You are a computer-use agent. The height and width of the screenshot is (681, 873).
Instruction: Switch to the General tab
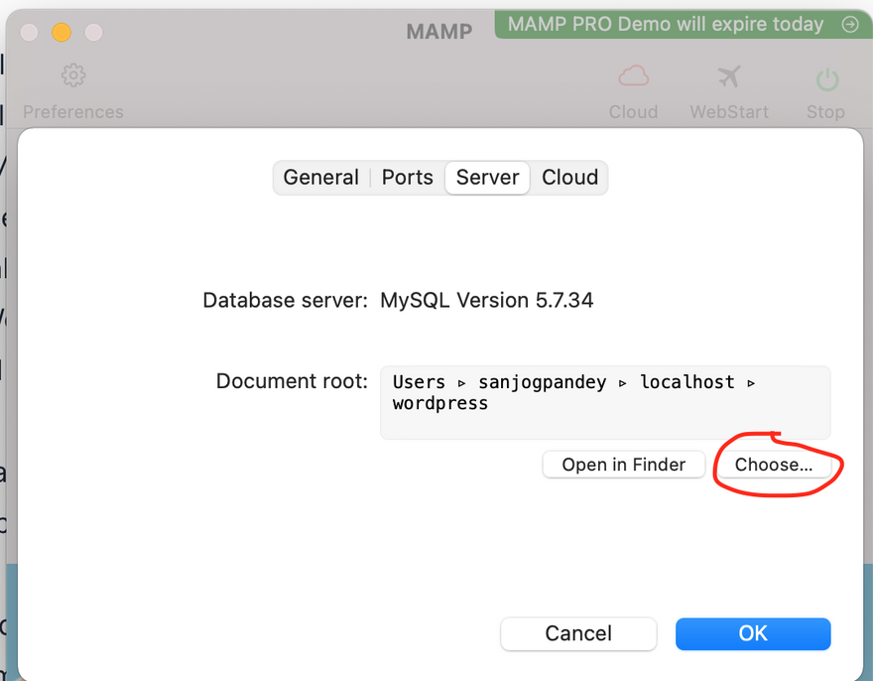tap(320, 178)
